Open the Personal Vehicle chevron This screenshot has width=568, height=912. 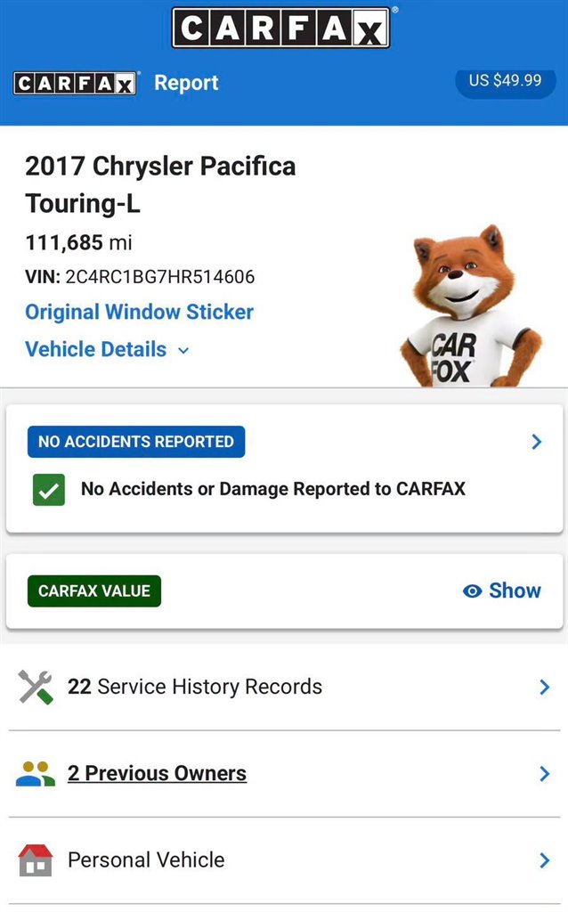[x=544, y=859]
